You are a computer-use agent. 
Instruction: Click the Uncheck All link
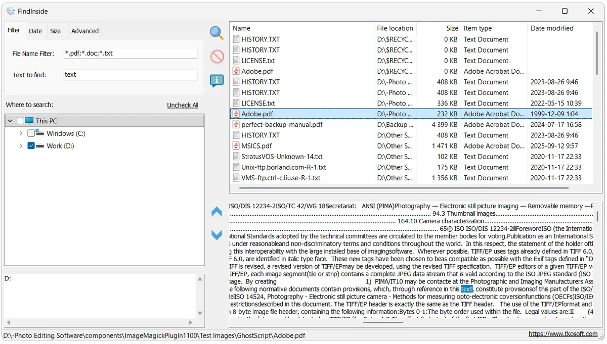tap(183, 105)
